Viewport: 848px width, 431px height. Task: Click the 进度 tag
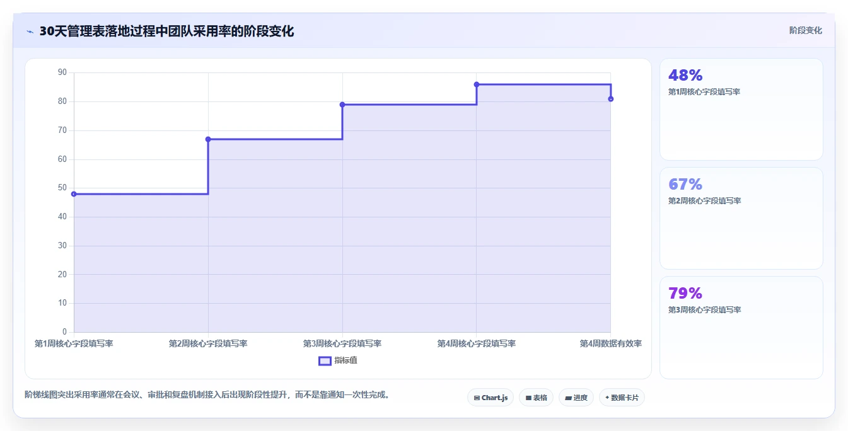[x=576, y=398]
